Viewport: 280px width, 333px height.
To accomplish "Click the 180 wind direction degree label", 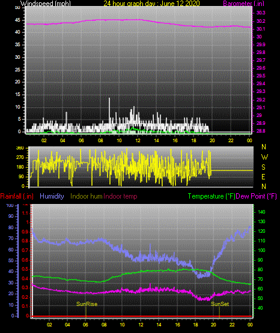I will point(20,167).
